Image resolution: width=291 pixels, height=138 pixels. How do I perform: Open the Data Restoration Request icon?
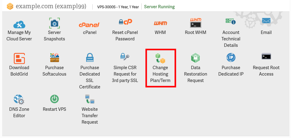pyautogui.click(x=196, y=58)
